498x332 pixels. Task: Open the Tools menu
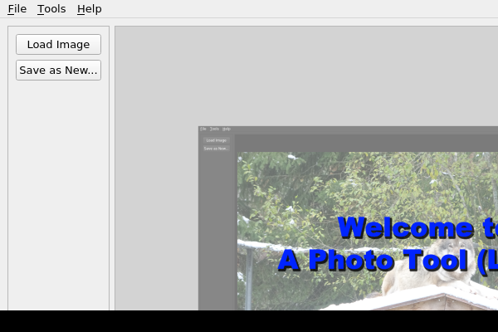(x=51, y=9)
